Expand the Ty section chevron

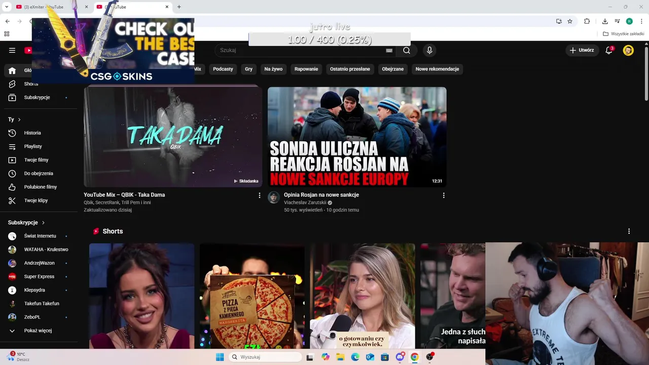(19, 120)
